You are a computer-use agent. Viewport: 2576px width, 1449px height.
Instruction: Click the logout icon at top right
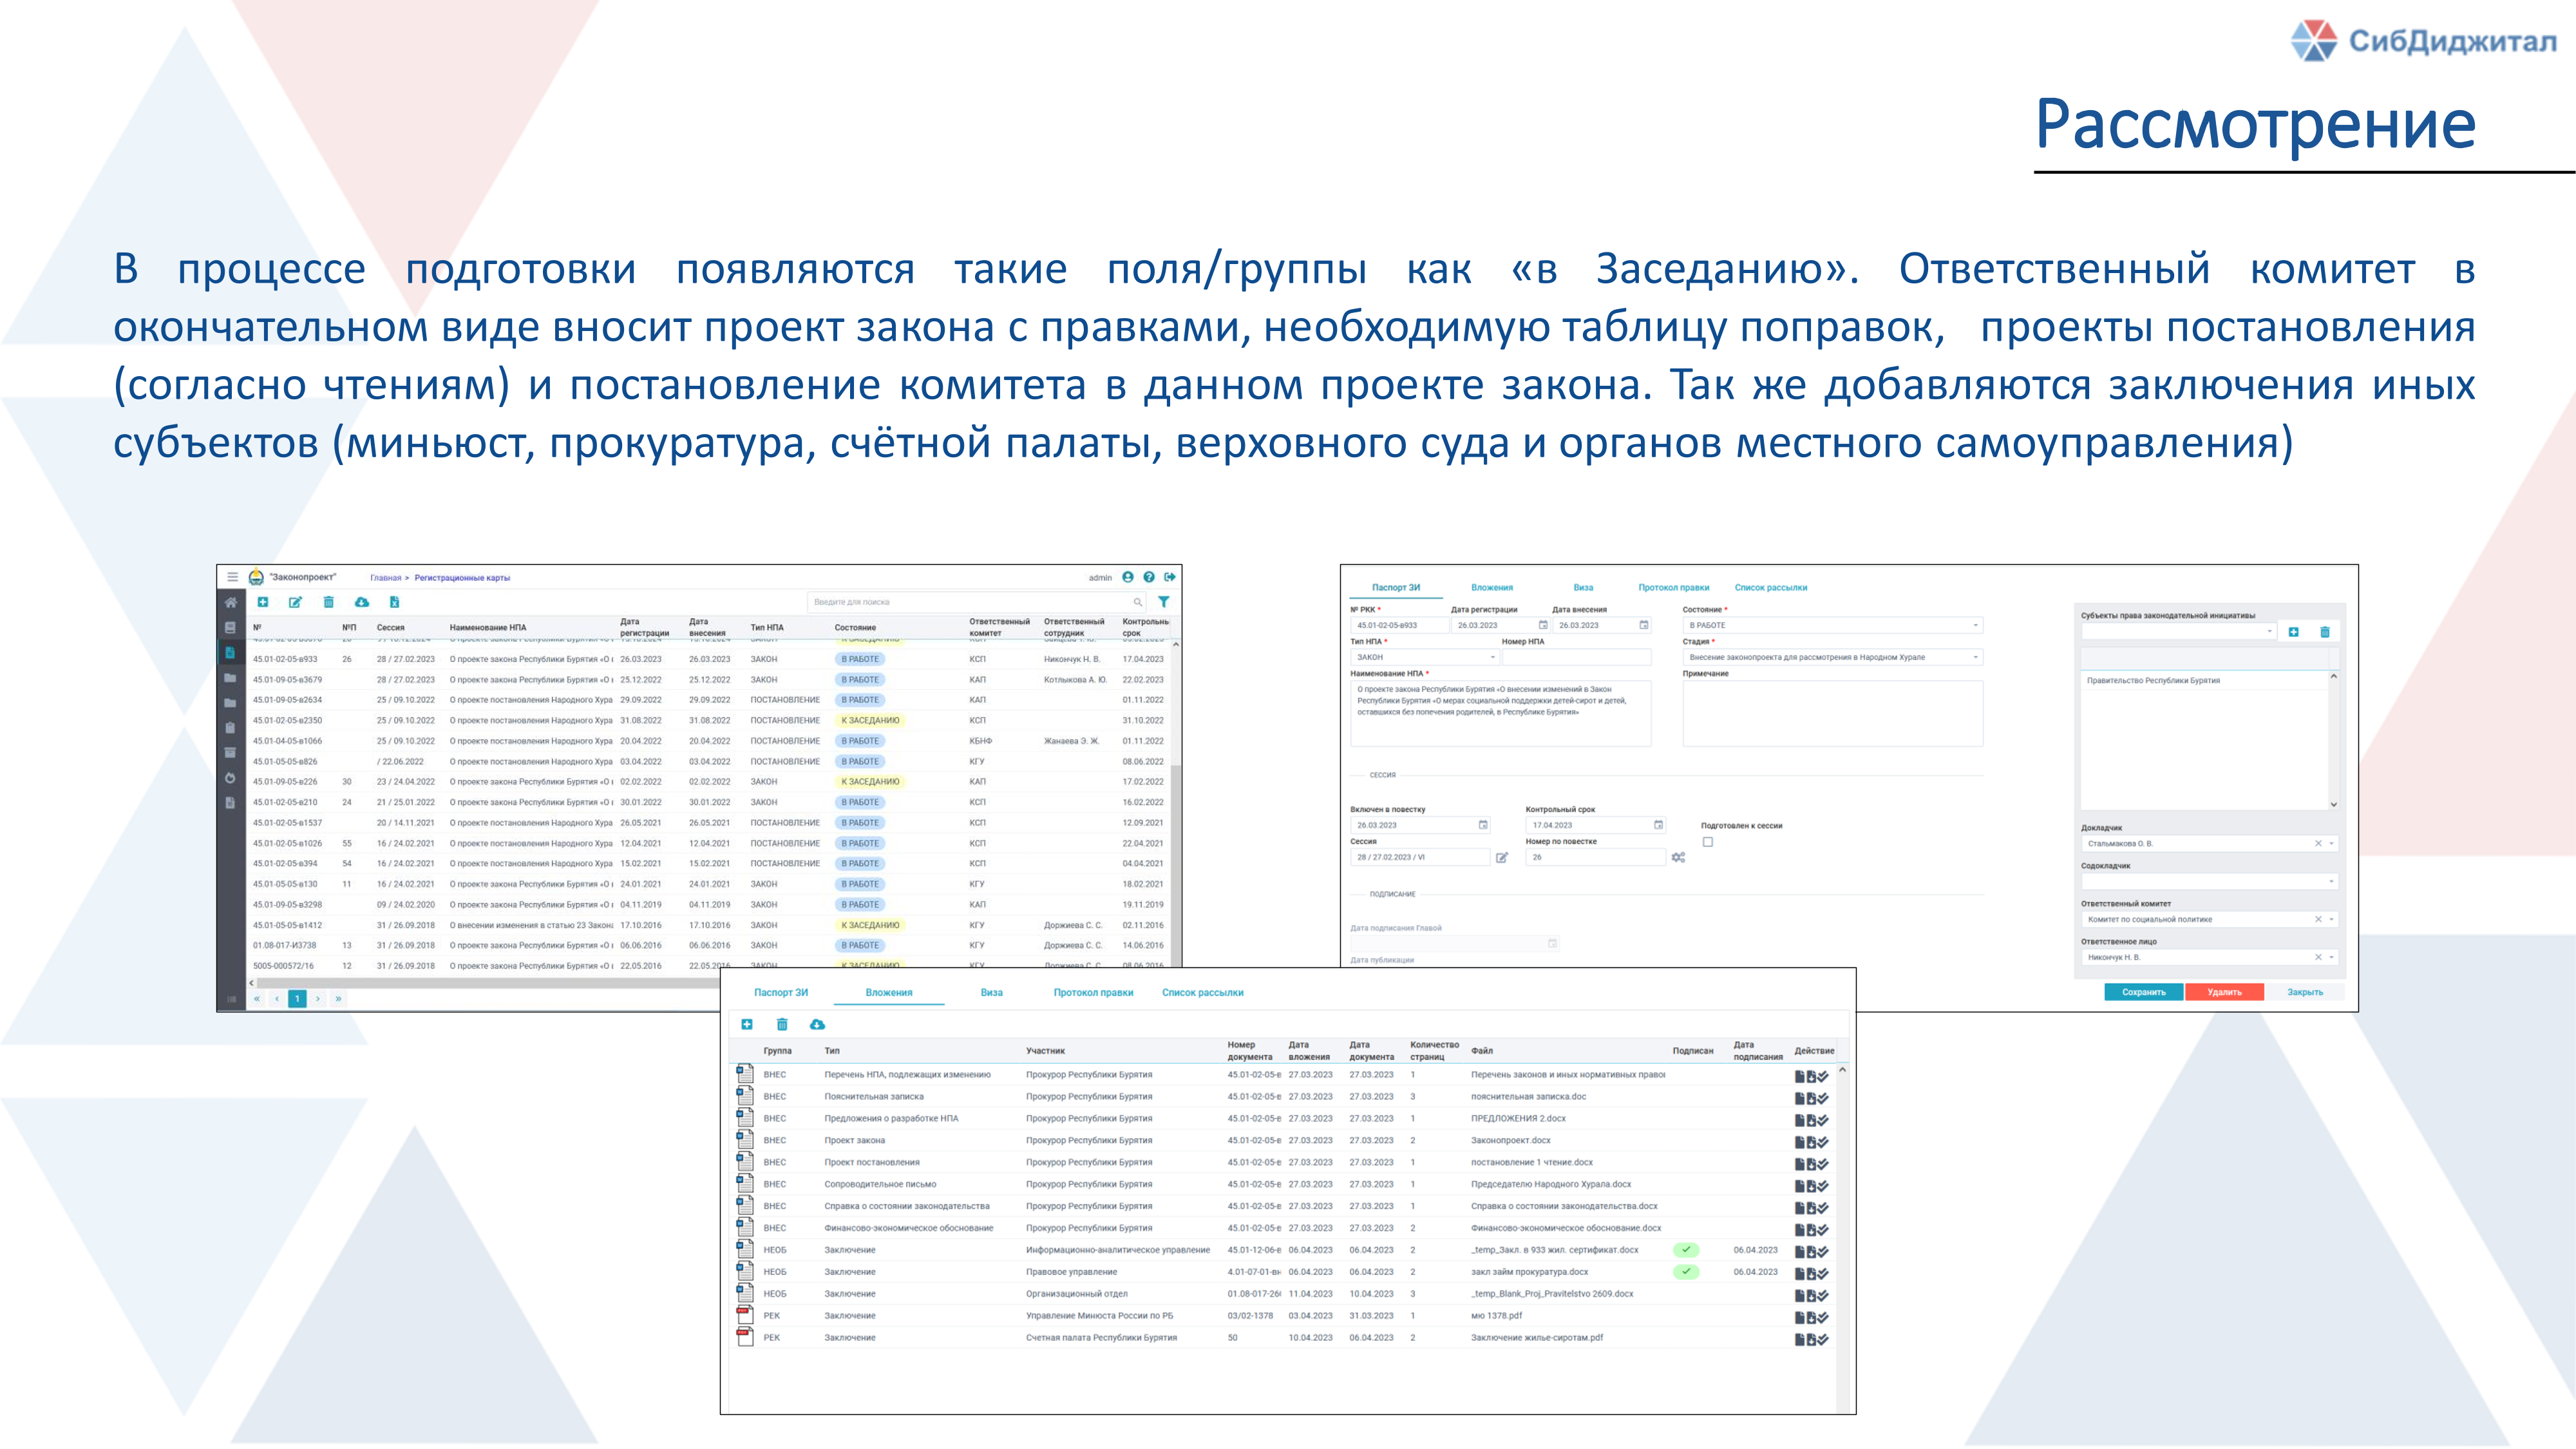(x=1170, y=577)
